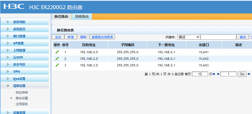Click the H3C logo in the header
Viewport: 252px width, 114px height.
(14, 7)
